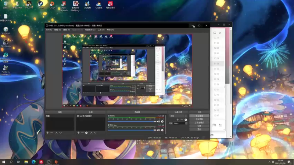Viewport: 294px width, 165px height.
Task: Select the OBS Studio desktop shortcut
Action: coord(6,43)
